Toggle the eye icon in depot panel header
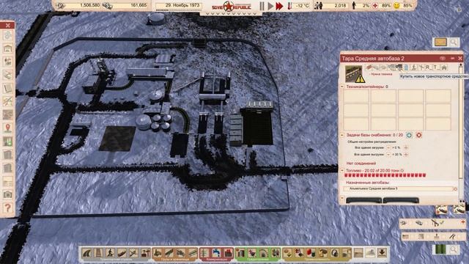 [x=443, y=59]
